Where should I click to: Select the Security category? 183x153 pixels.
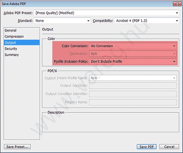[22, 49]
